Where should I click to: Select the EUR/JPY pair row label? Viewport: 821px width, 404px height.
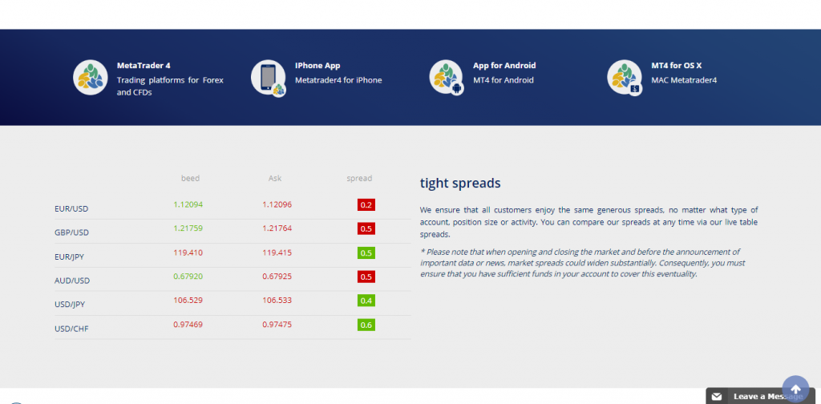tap(71, 257)
